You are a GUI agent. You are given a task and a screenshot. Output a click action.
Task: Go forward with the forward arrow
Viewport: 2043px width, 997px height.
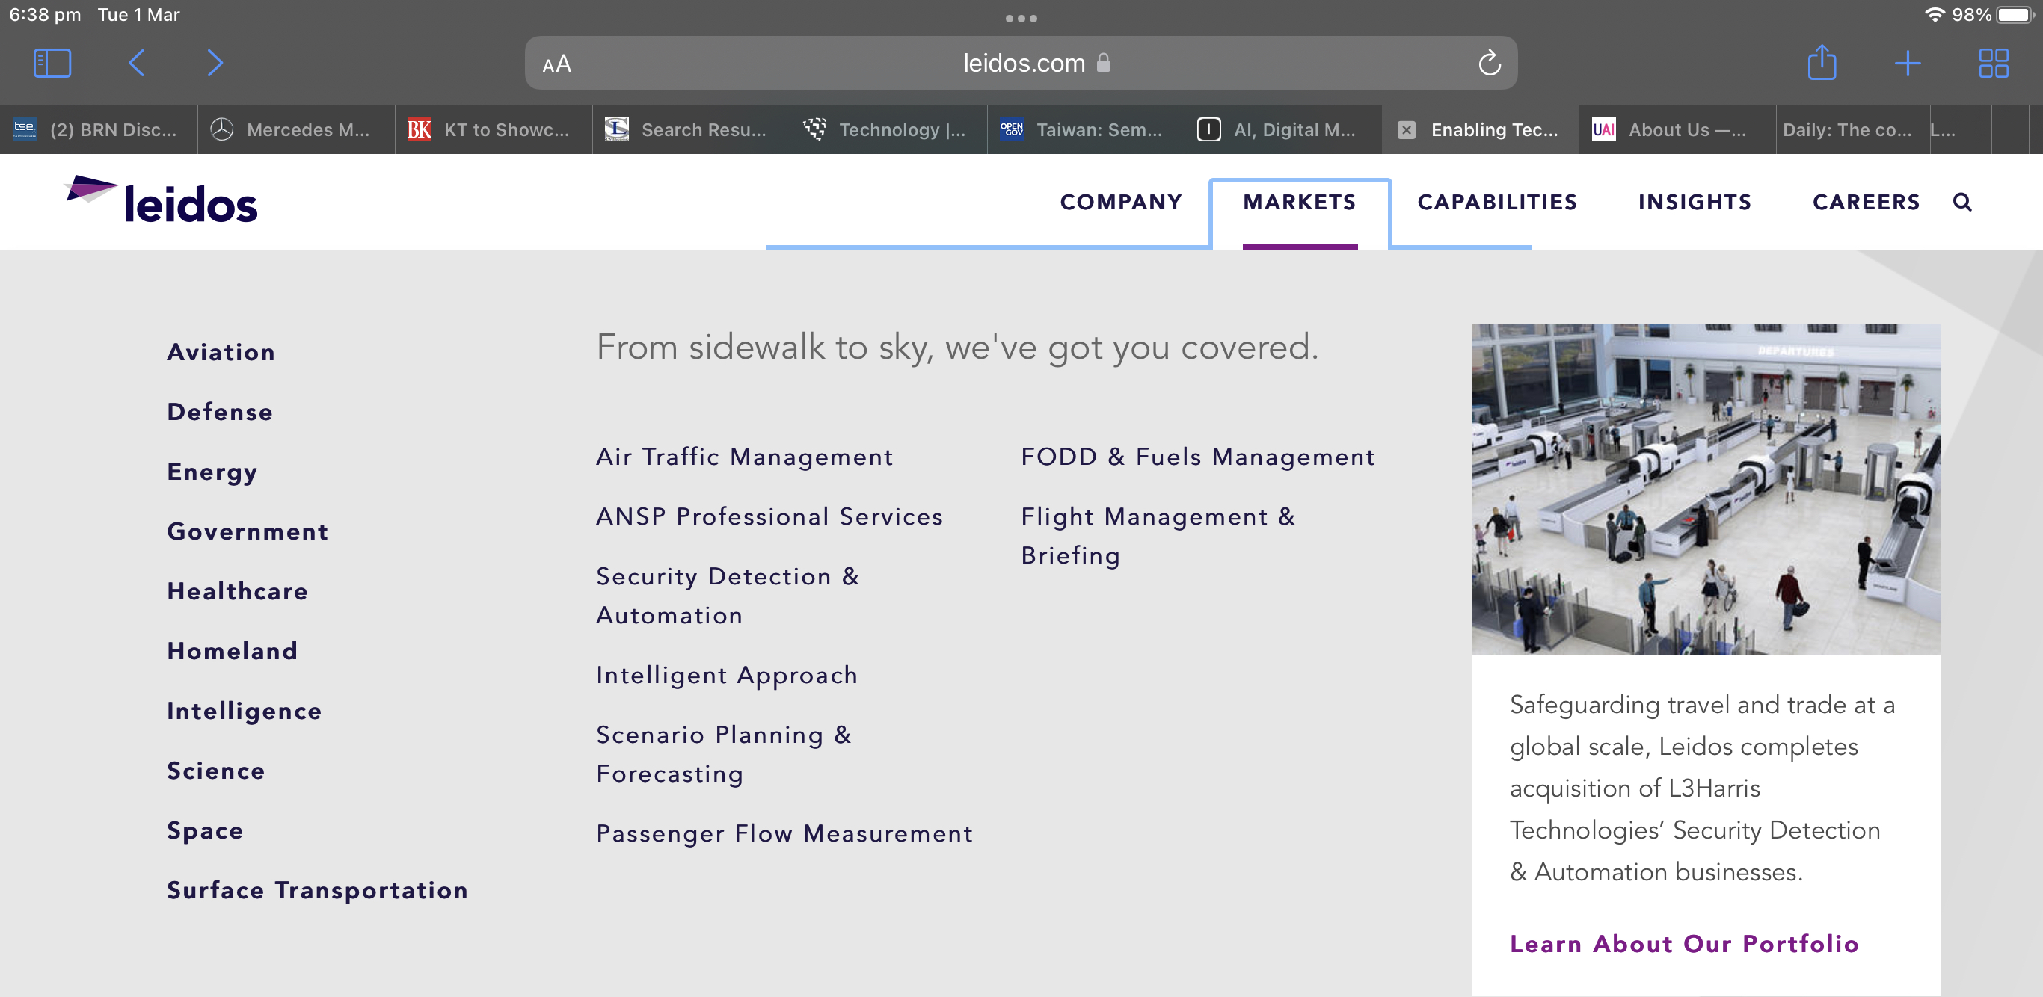tap(215, 63)
